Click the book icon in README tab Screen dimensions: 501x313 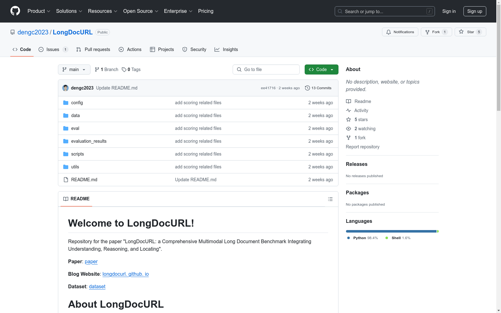(66, 199)
